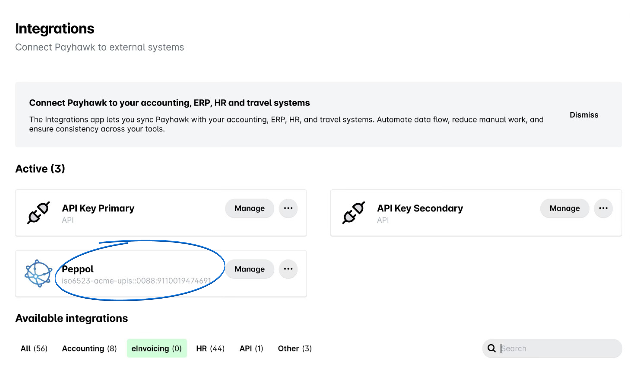Manage the API Key Secondary integration

click(x=564, y=208)
